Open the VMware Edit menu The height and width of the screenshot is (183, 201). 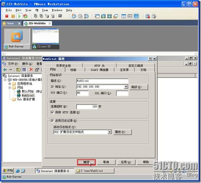pyautogui.click(x=18, y=10)
